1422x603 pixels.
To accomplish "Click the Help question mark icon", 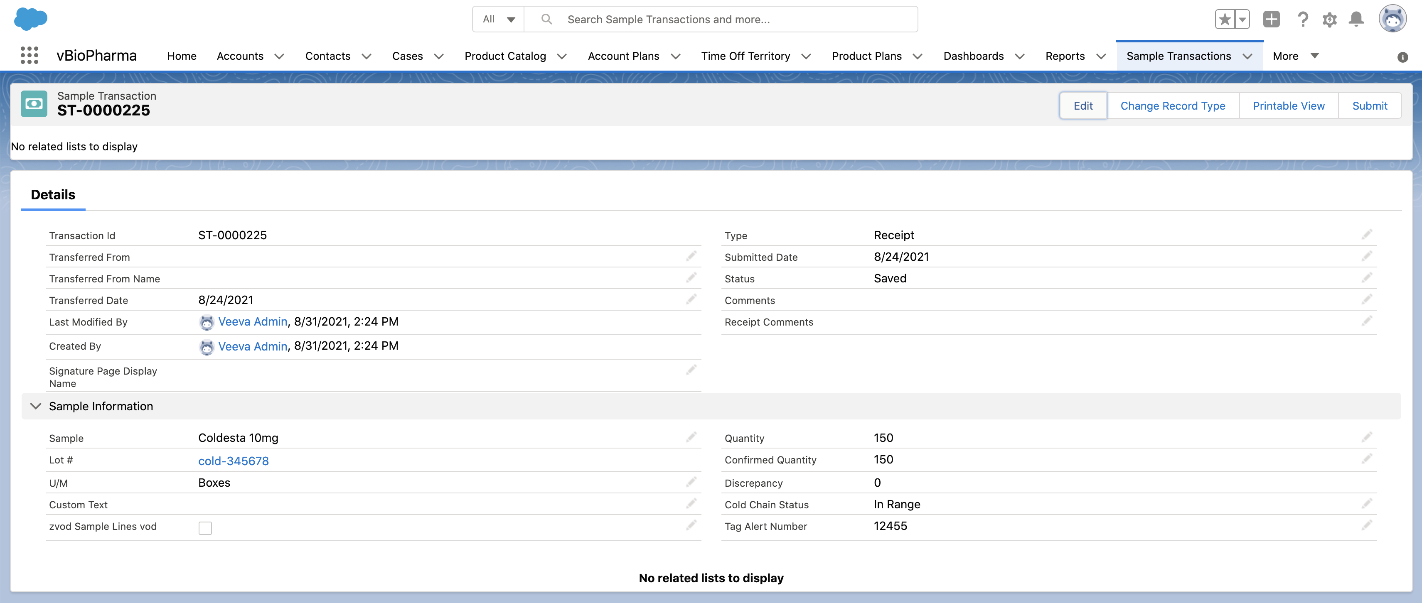I will pyautogui.click(x=1303, y=19).
